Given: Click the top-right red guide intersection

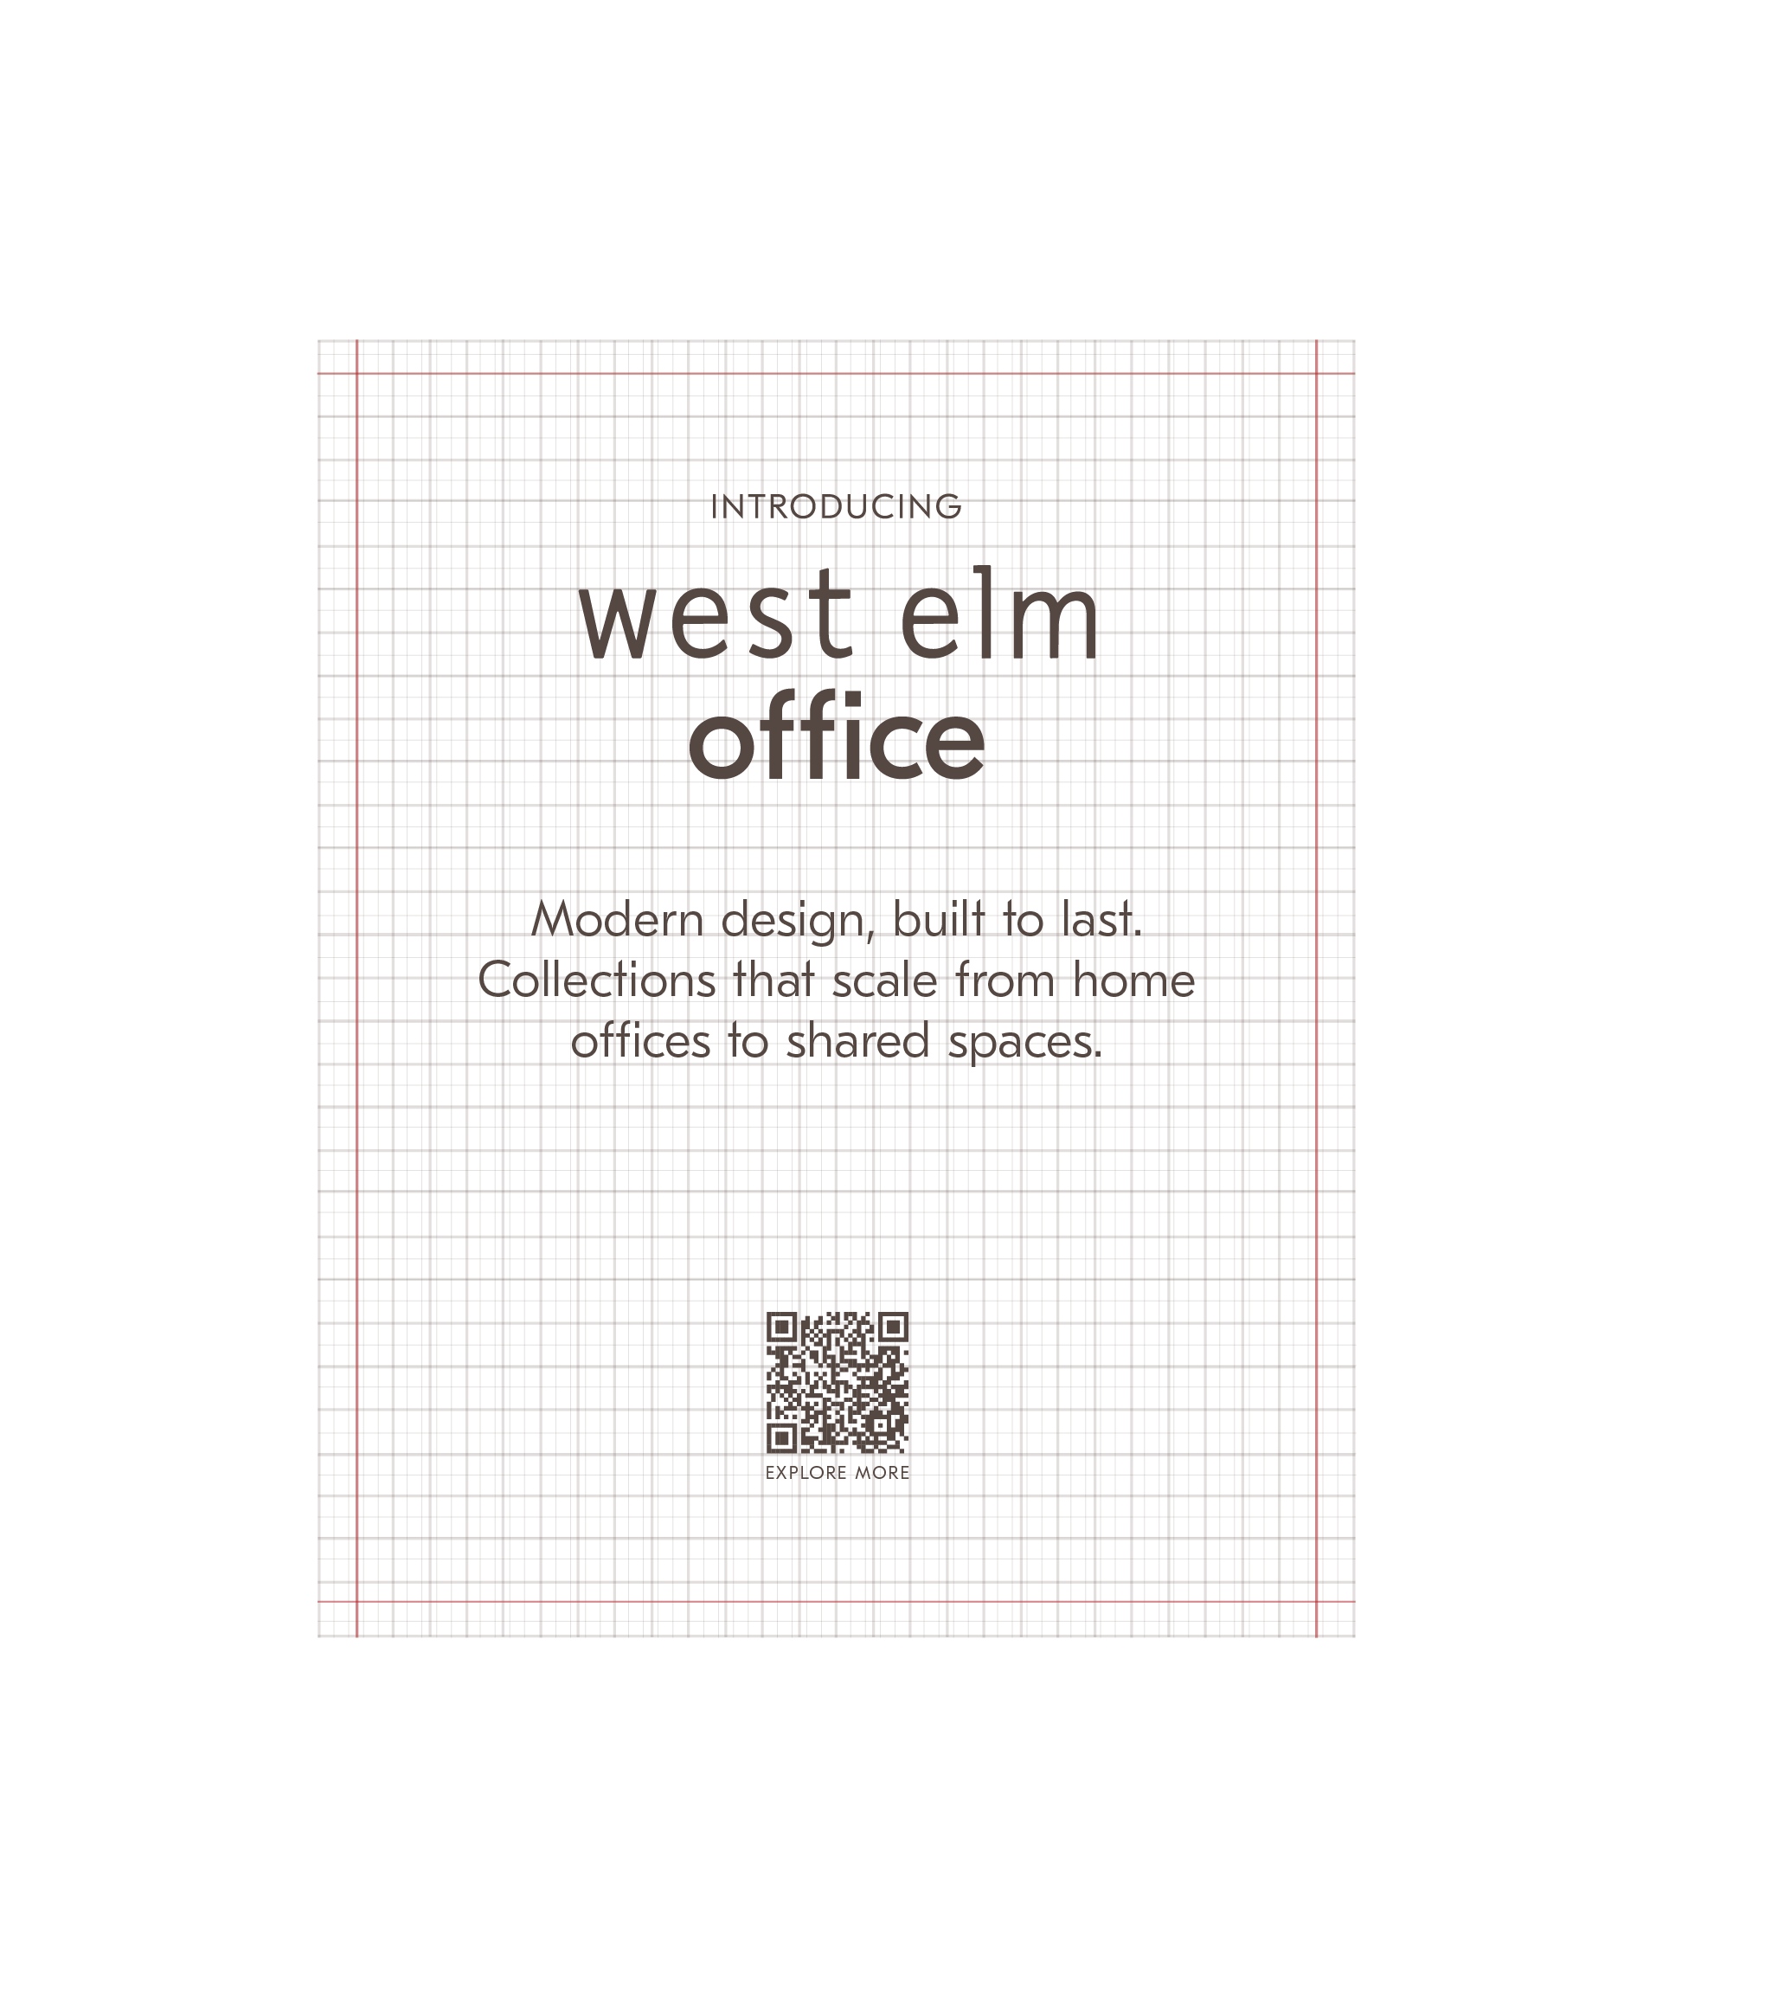Looking at the screenshot, I should pos(1317,374).
